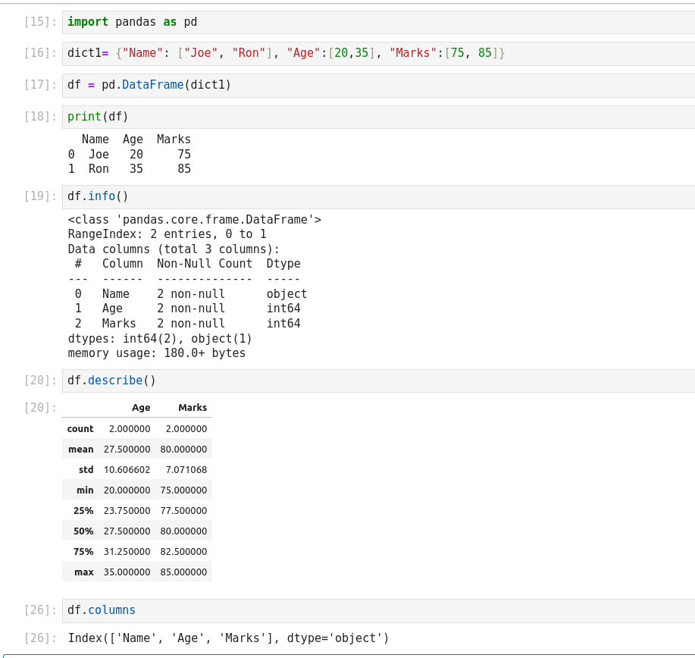This screenshot has height=658, width=695.
Task: Click the printed DataFrame row for Ron
Action: (129, 169)
